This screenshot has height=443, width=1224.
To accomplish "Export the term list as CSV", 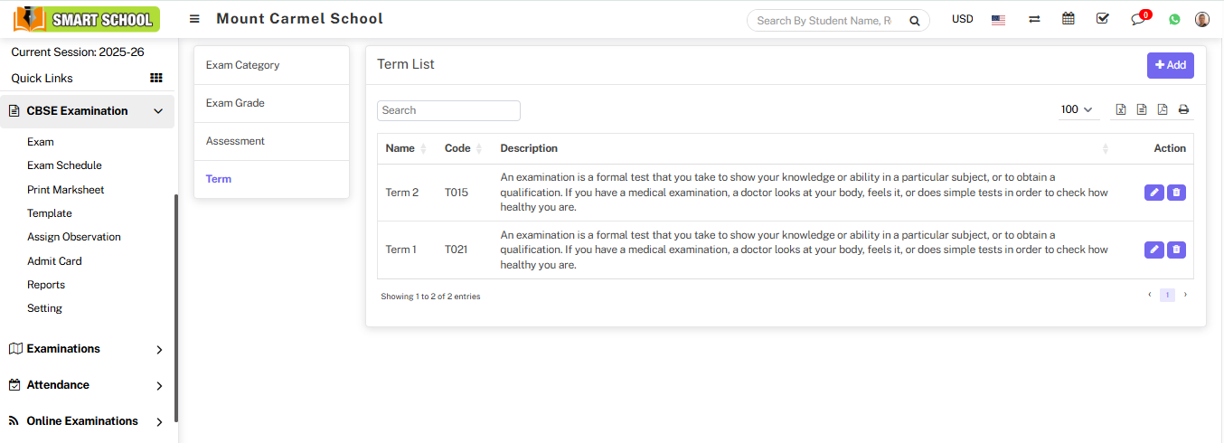I will click(1142, 110).
